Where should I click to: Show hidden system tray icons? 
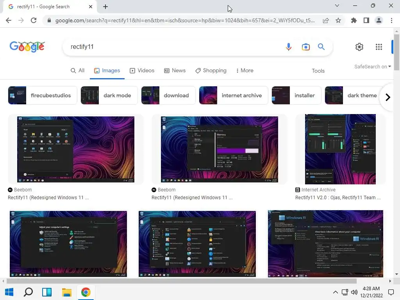(336, 292)
